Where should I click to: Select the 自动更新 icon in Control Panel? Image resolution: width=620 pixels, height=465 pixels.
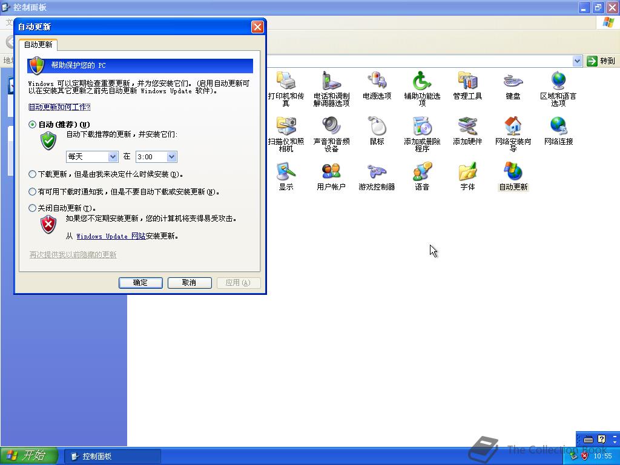[x=513, y=176]
